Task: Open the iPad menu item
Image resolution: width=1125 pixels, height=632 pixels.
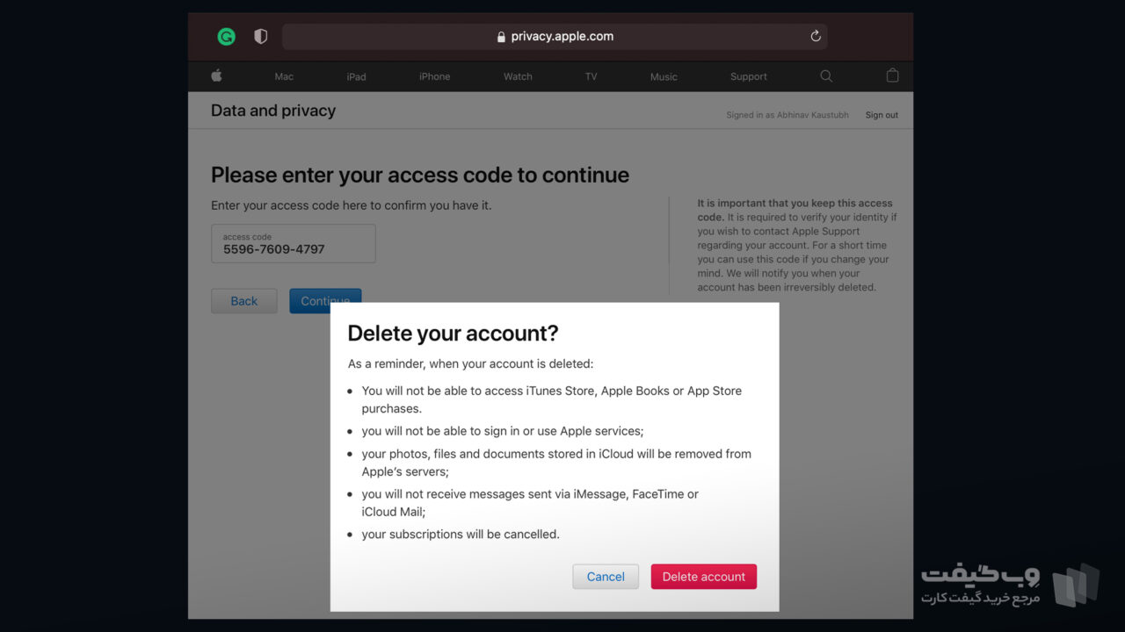Action: pyautogui.click(x=356, y=76)
